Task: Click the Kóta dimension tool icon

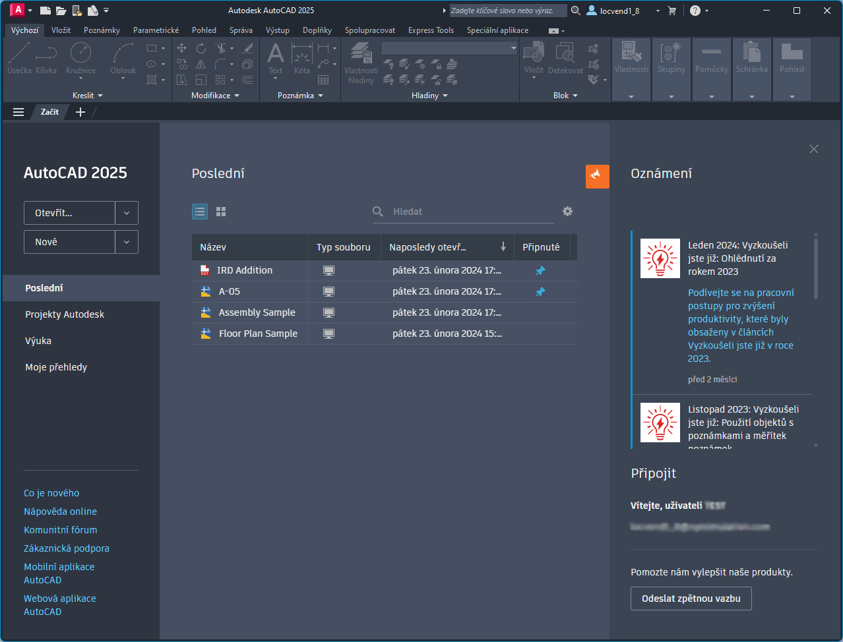Action: (302, 53)
